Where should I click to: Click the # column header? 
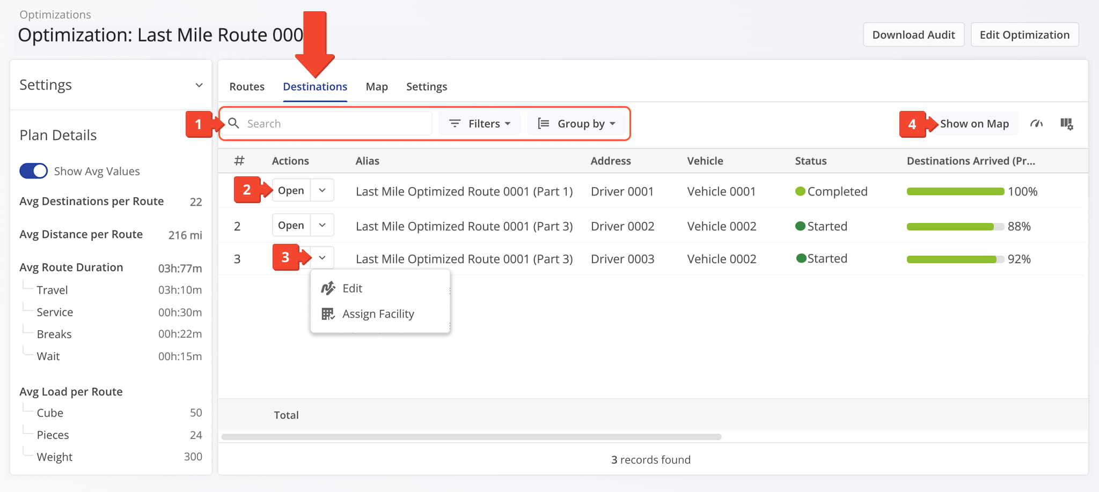[x=239, y=161]
